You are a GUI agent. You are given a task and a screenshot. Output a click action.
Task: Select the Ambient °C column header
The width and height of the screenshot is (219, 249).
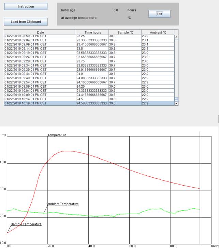pyautogui.click(x=157, y=32)
